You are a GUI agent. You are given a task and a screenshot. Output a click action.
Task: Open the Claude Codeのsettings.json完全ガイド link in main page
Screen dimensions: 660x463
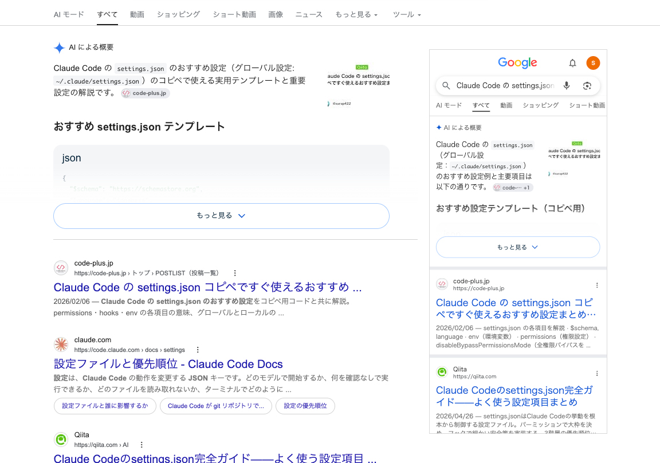(215, 458)
